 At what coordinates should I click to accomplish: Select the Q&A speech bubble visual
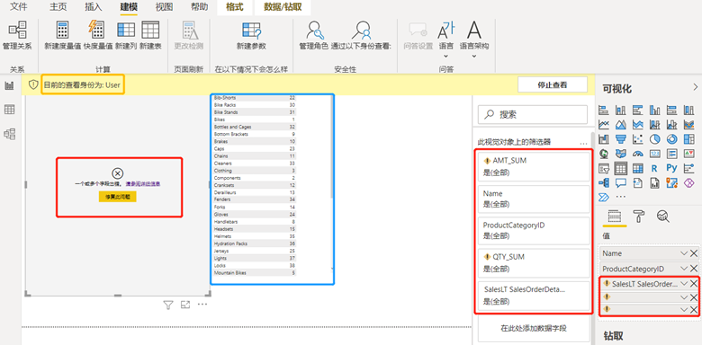(621, 182)
